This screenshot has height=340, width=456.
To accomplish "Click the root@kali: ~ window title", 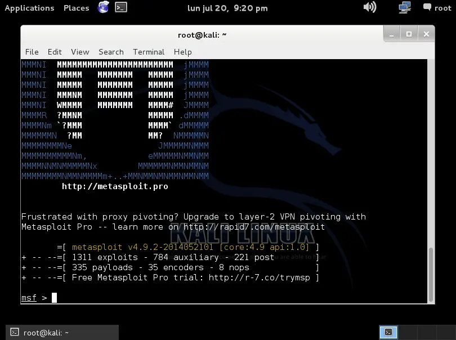I will (x=202, y=35).
